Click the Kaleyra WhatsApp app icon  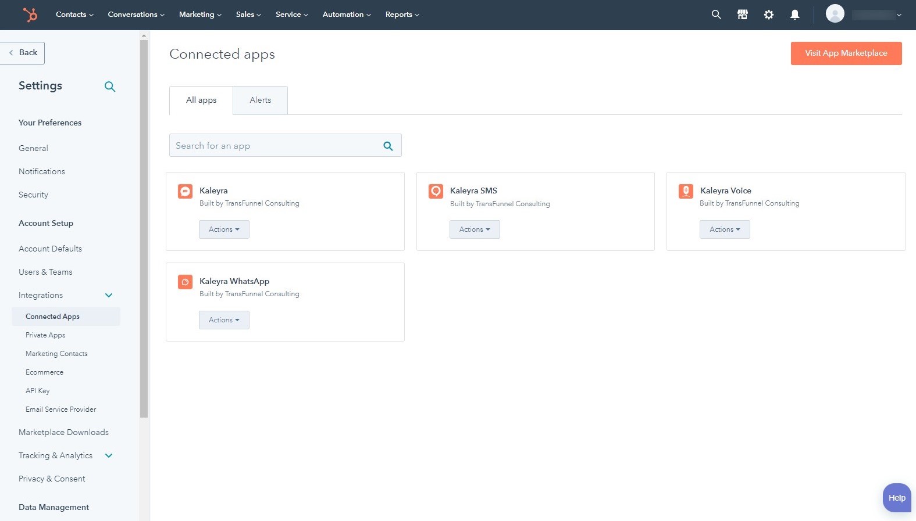pos(185,282)
